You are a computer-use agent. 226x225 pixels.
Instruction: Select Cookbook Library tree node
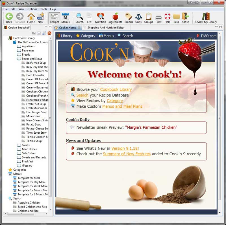click(24, 38)
